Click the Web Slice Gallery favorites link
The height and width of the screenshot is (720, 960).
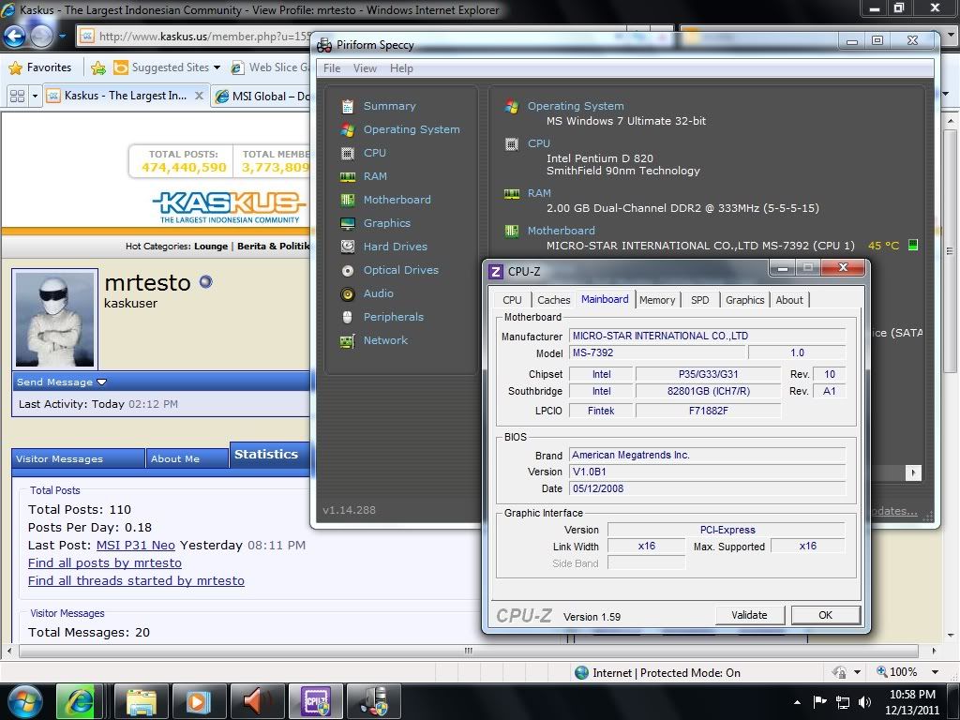[270, 67]
